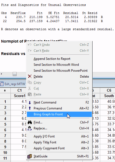The height and width of the screenshot is (162, 115).
Task: Click the Next Command down-arrow icon
Action: tap(30, 102)
